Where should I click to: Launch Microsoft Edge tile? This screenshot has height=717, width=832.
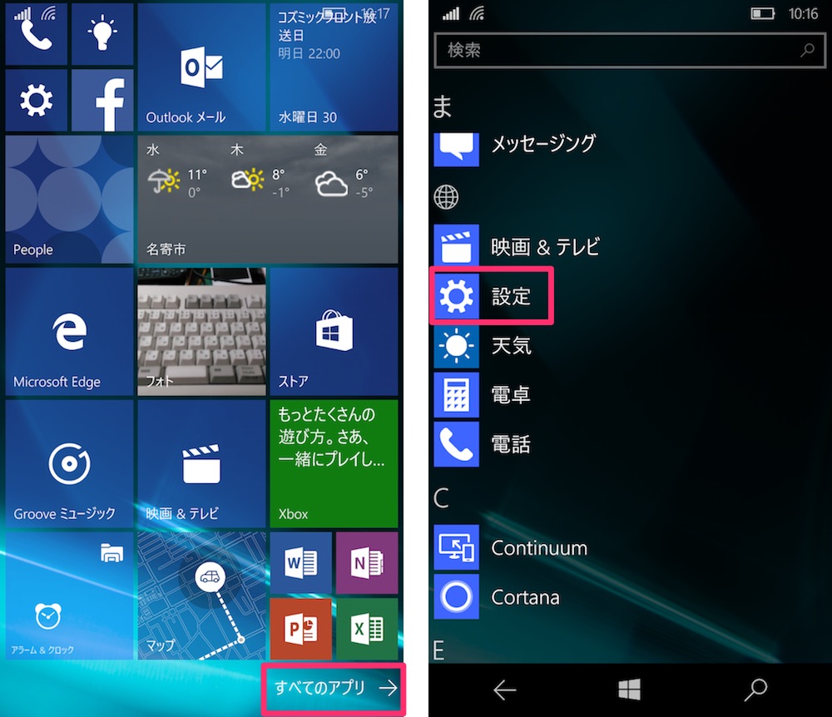point(69,331)
